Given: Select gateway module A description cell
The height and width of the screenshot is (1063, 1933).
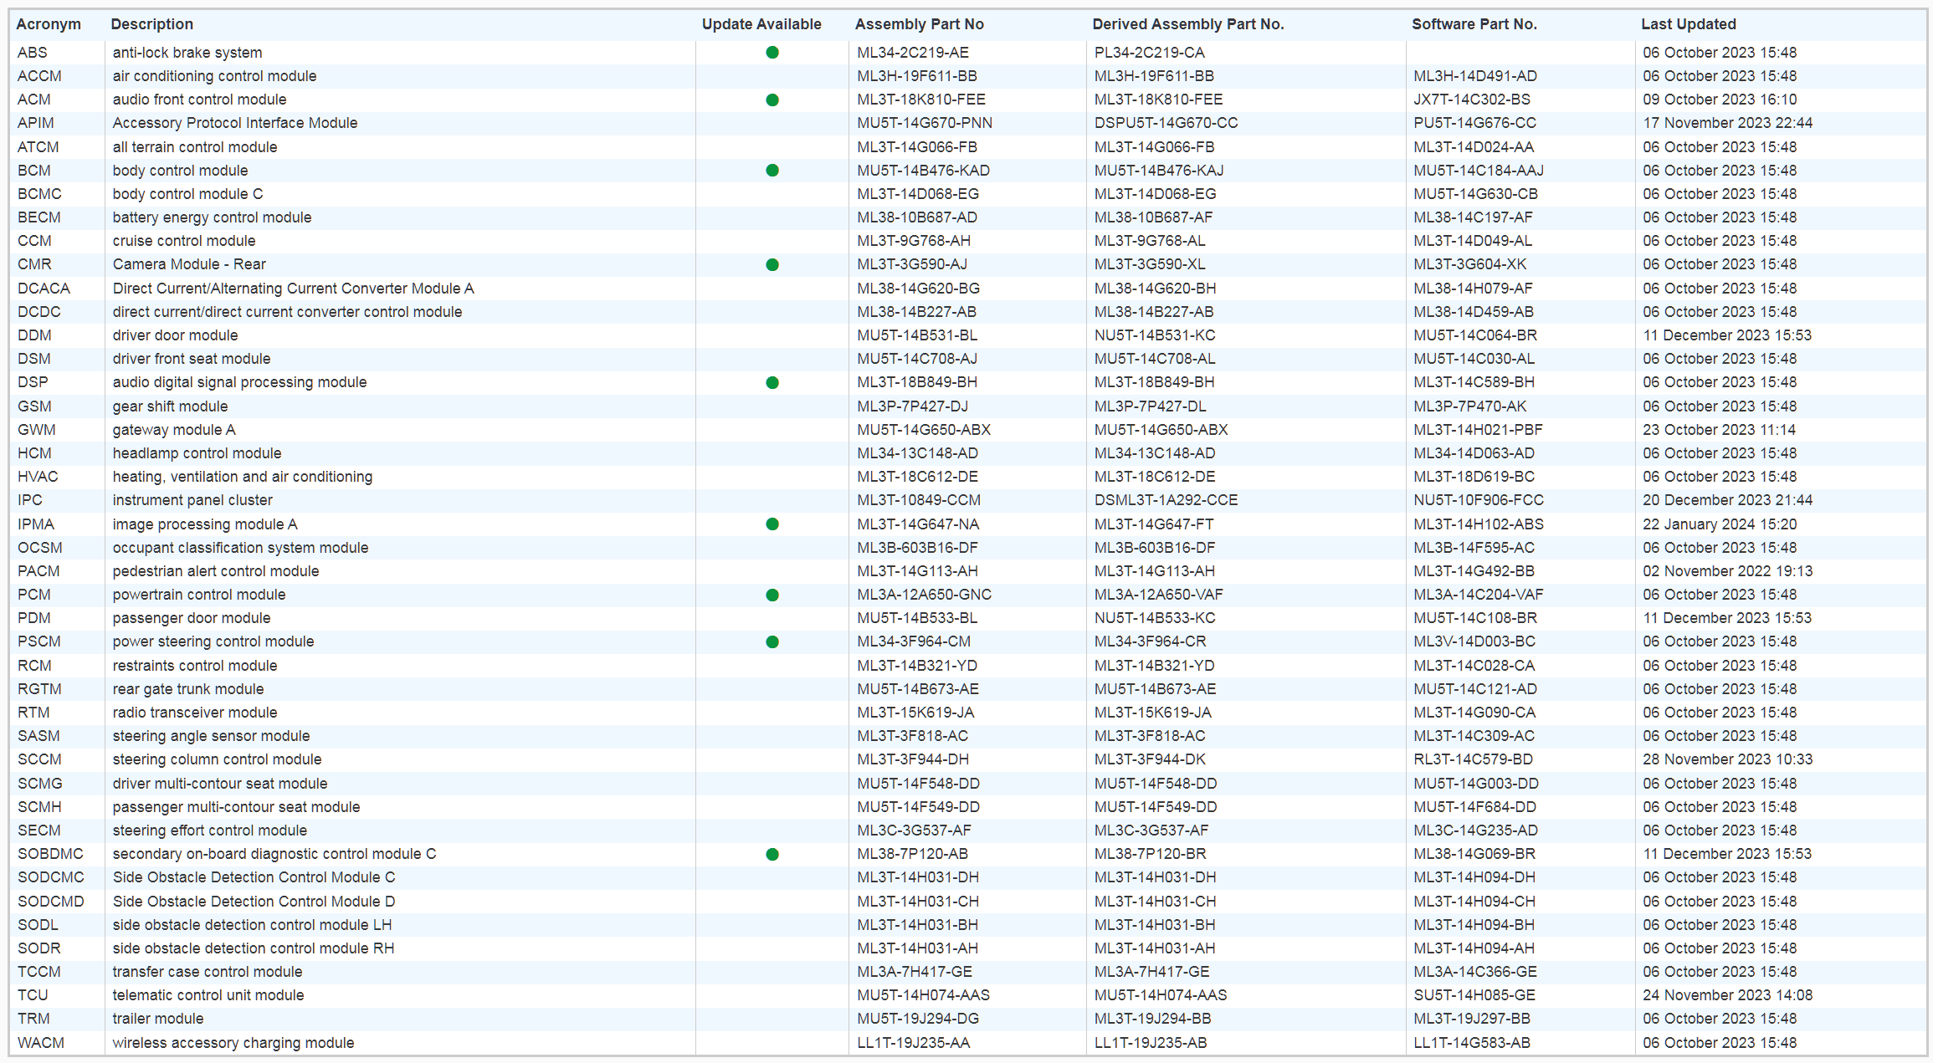Looking at the screenshot, I should click(174, 430).
